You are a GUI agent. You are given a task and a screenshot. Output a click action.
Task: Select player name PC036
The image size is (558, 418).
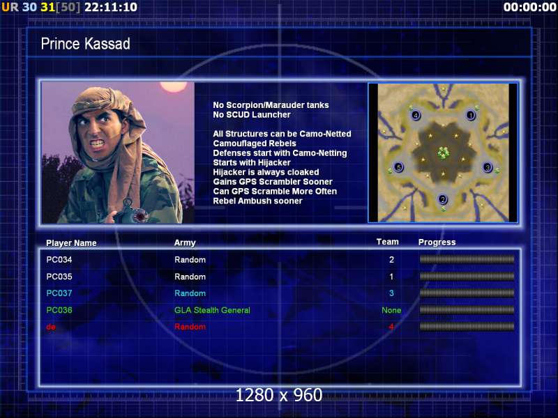(59, 310)
